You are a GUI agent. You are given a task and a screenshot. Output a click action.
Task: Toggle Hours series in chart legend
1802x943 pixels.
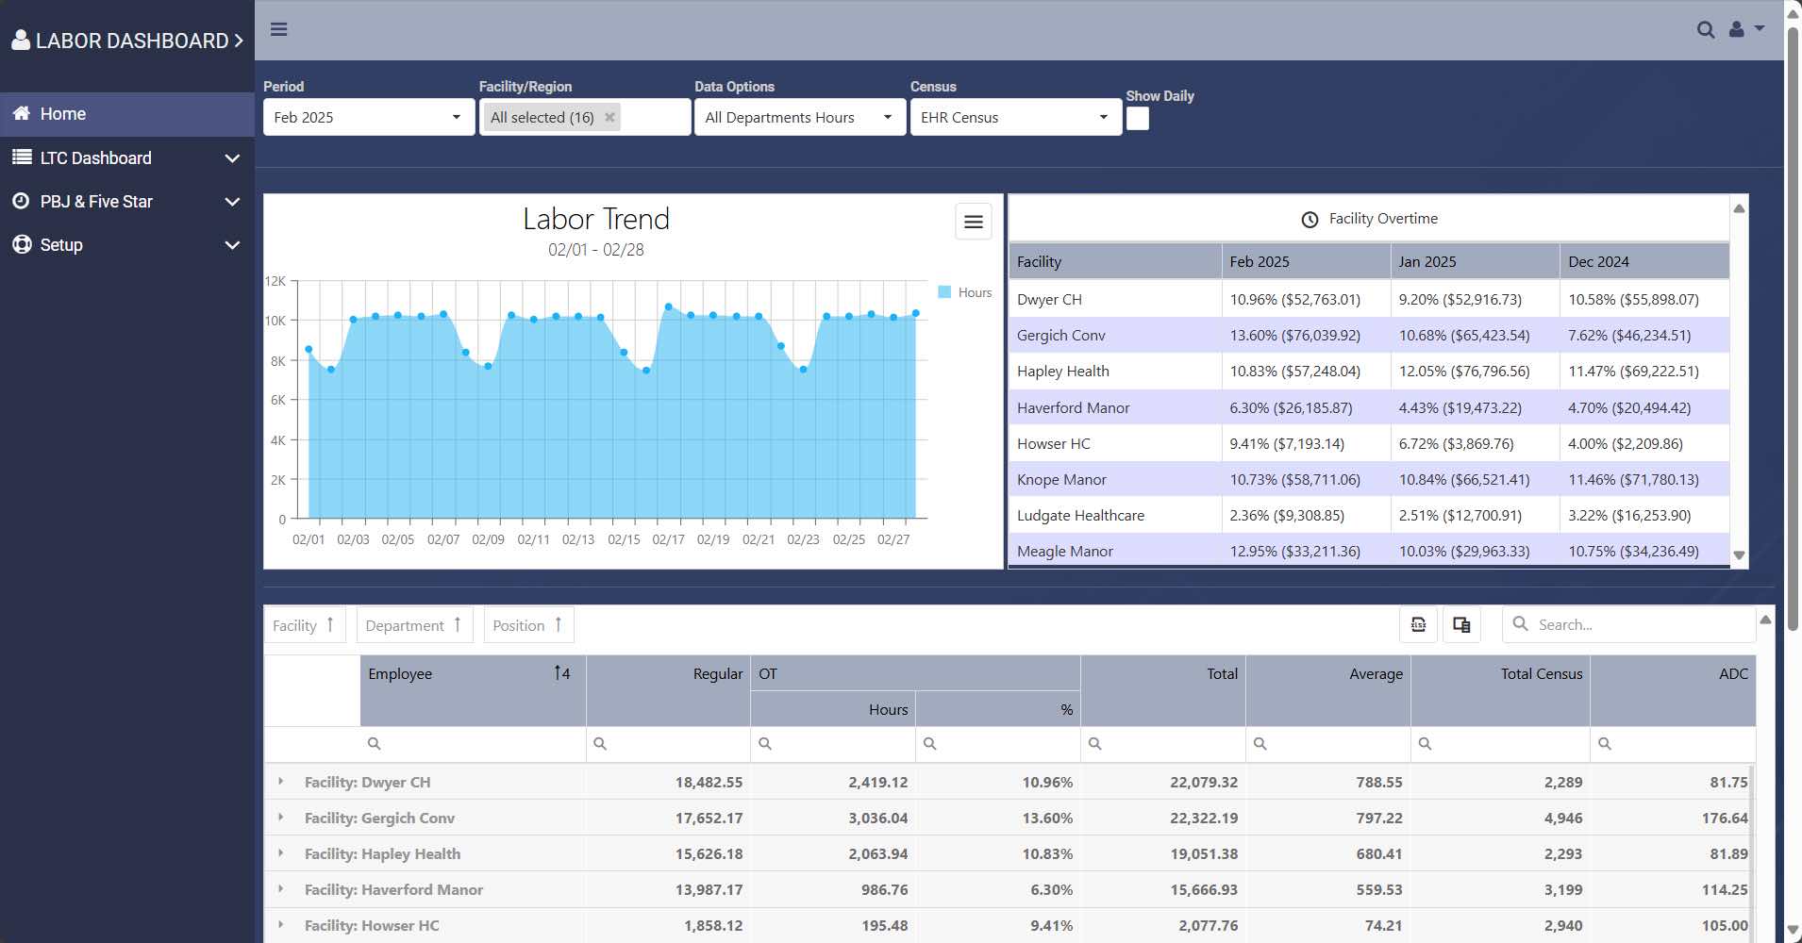pos(965,292)
